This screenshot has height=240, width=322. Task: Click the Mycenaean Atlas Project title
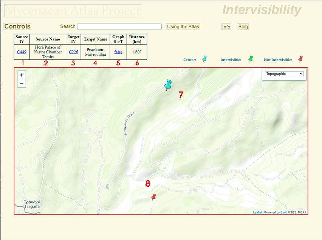tap(73, 11)
